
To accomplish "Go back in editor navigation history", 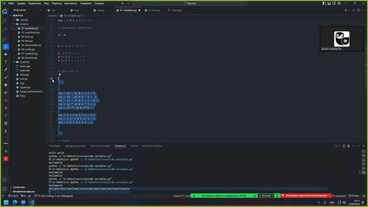I will coord(122,3).
